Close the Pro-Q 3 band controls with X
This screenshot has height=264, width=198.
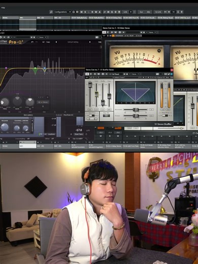[x=47, y=97]
